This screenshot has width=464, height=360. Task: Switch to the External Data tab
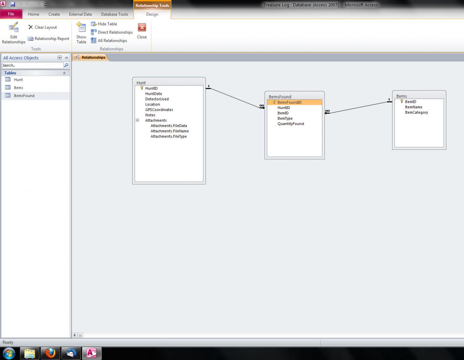click(x=80, y=14)
